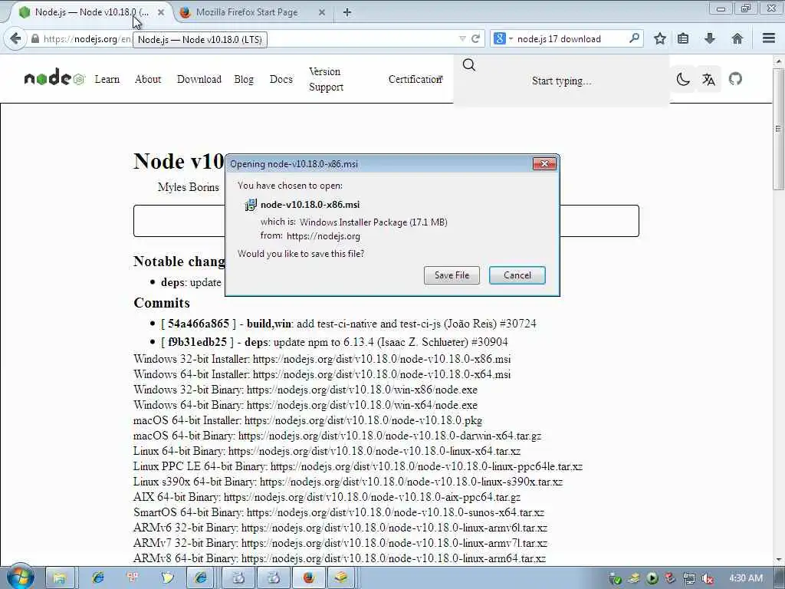785x589 pixels.
Task: Click the site lock icon in address bar
Action: (x=35, y=38)
